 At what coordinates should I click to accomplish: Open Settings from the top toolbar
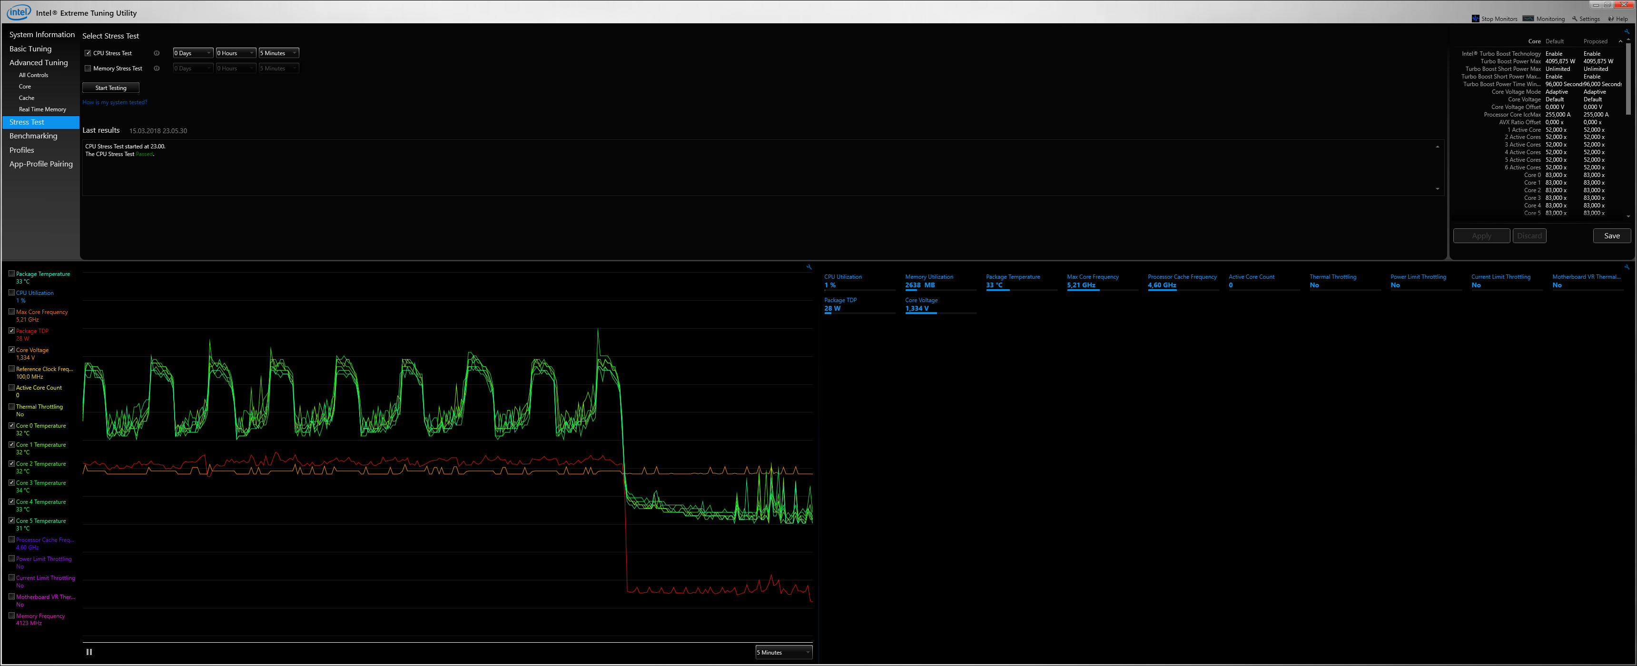[1586, 19]
